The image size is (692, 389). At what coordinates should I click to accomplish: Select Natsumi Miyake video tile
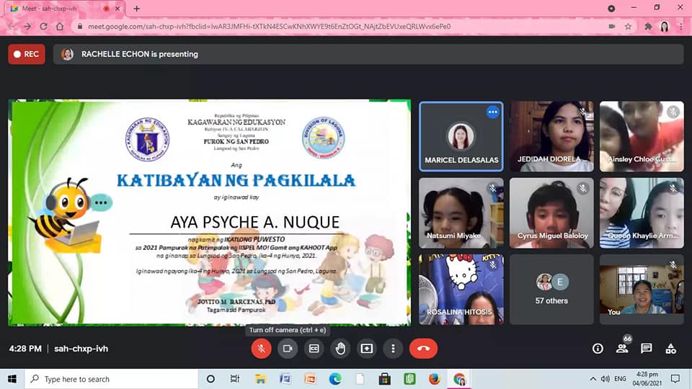click(461, 213)
